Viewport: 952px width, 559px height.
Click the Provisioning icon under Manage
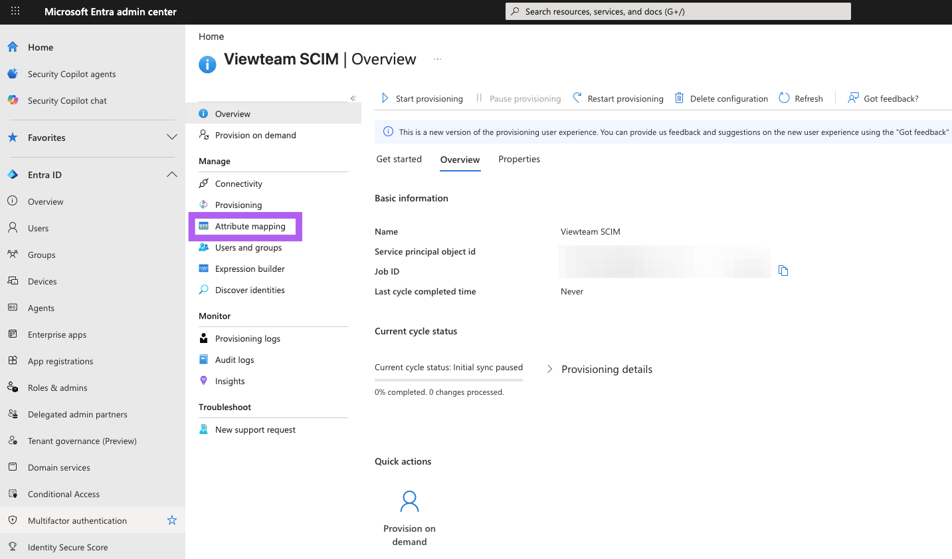coord(204,205)
